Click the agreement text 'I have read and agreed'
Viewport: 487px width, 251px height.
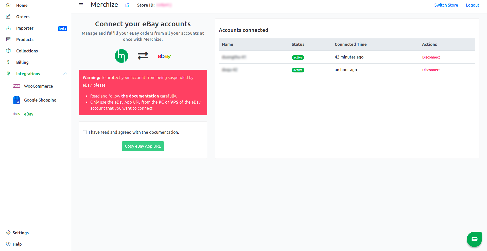point(134,132)
